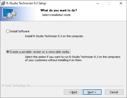The image size is (127, 98).
Task: Click the 'R-Studio Technician 9.3 Setup' window title
Action: click(x=26, y=3)
